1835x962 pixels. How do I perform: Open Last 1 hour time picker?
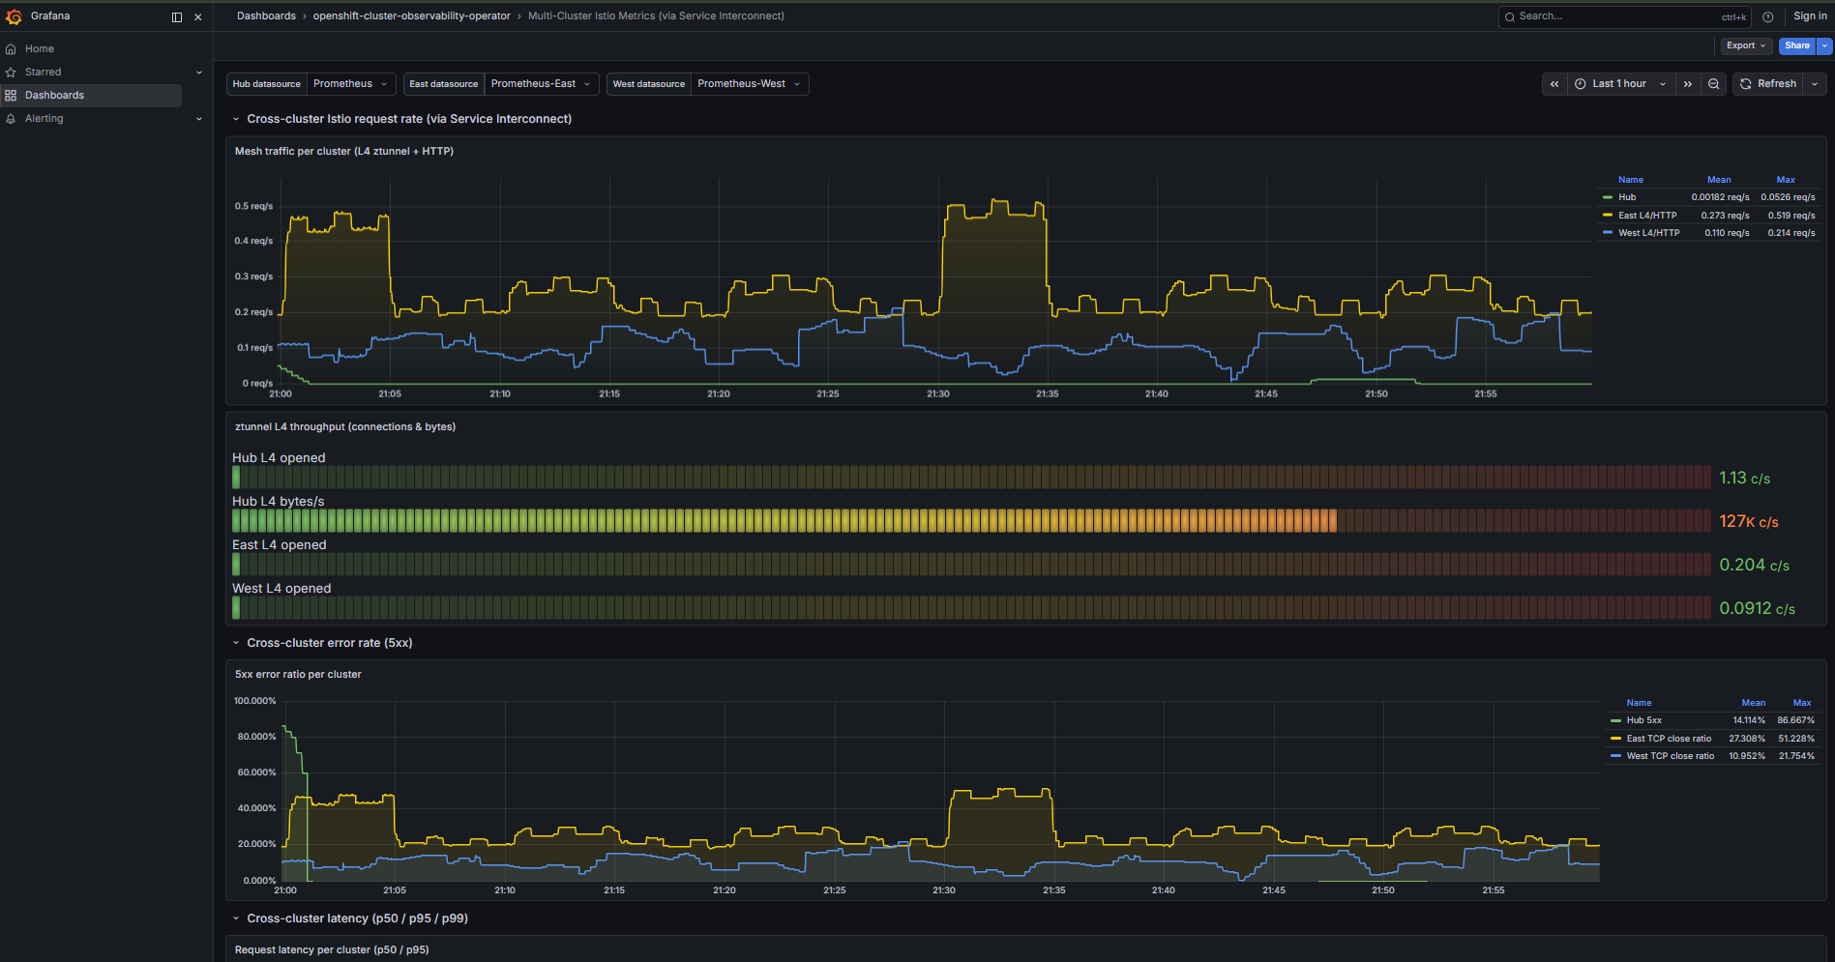click(x=1620, y=84)
